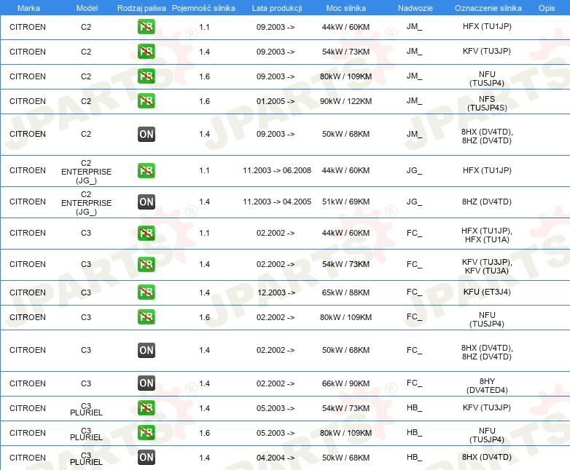Image resolution: width=570 pixels, height=470 pixels.
Task: Click the PB petrol icon for C2 80kW / 109KM
Action: coord(146,76)
